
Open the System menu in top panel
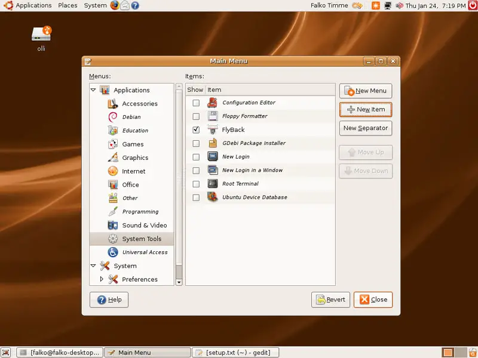point(95,5)
